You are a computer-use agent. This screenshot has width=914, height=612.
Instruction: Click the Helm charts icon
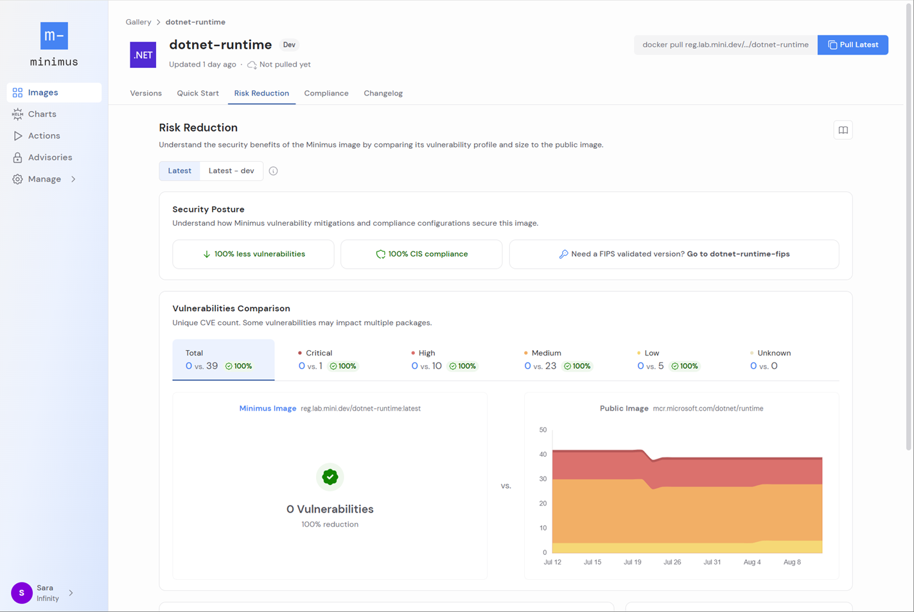coord(17,114)
